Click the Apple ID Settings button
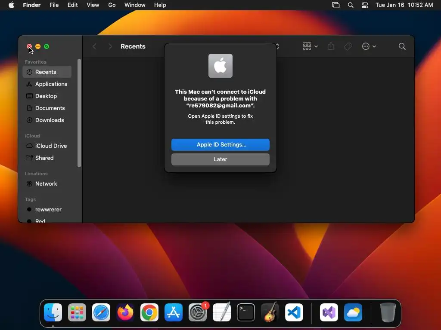This screenshot has width=441, height=330. [220, 144]
